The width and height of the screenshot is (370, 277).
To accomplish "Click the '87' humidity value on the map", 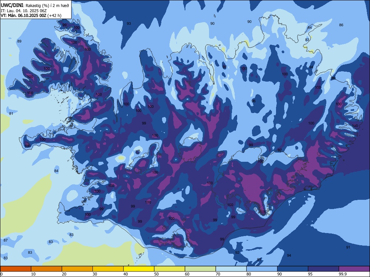I will (x=6, y=240).
